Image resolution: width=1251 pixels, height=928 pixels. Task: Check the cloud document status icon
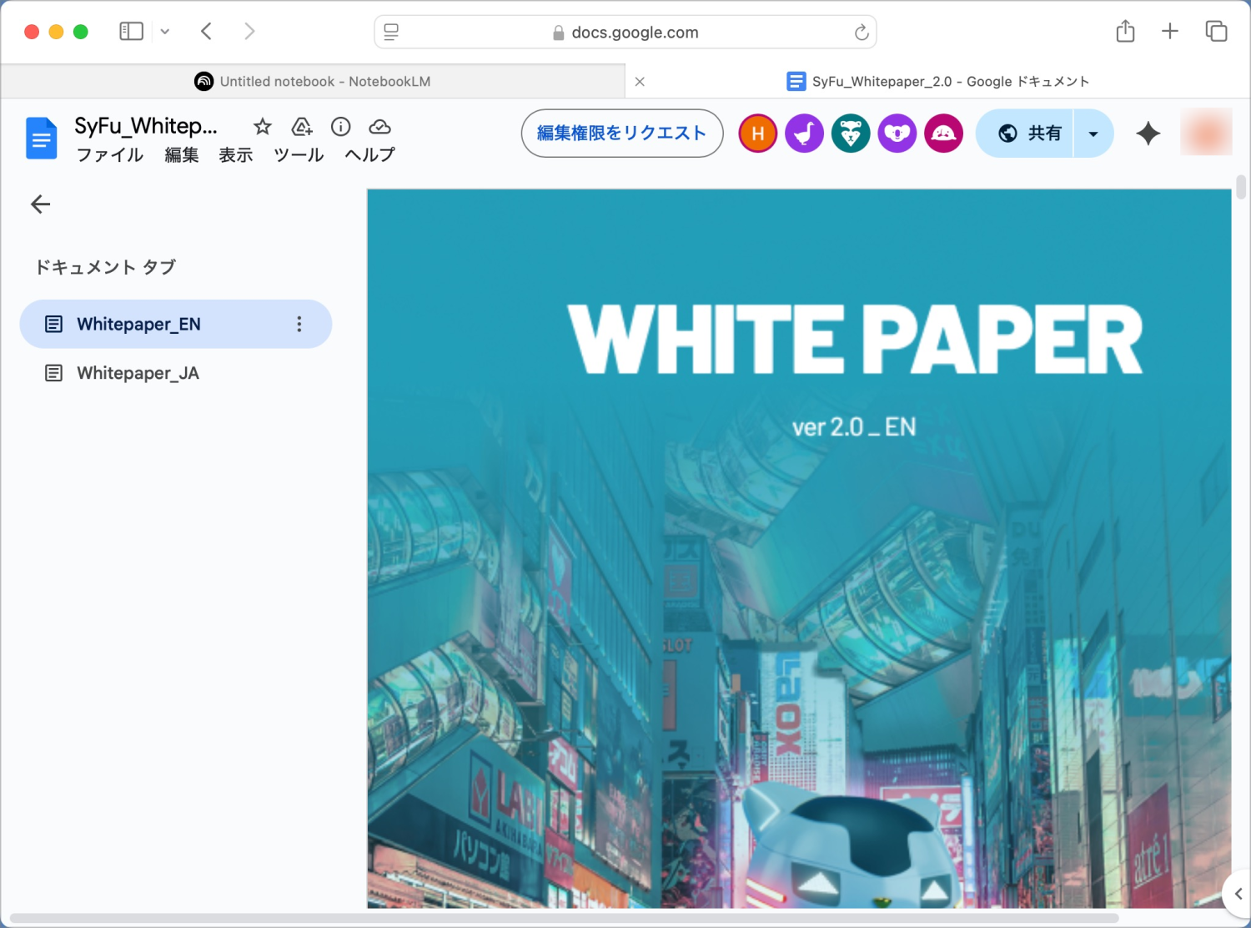(x=379, y=127)
